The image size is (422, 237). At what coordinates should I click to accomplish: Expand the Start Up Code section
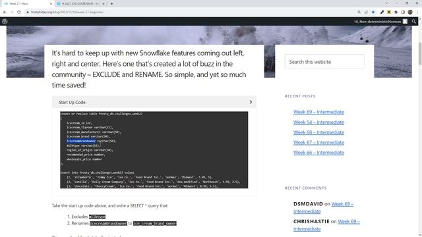click(154, 102)
